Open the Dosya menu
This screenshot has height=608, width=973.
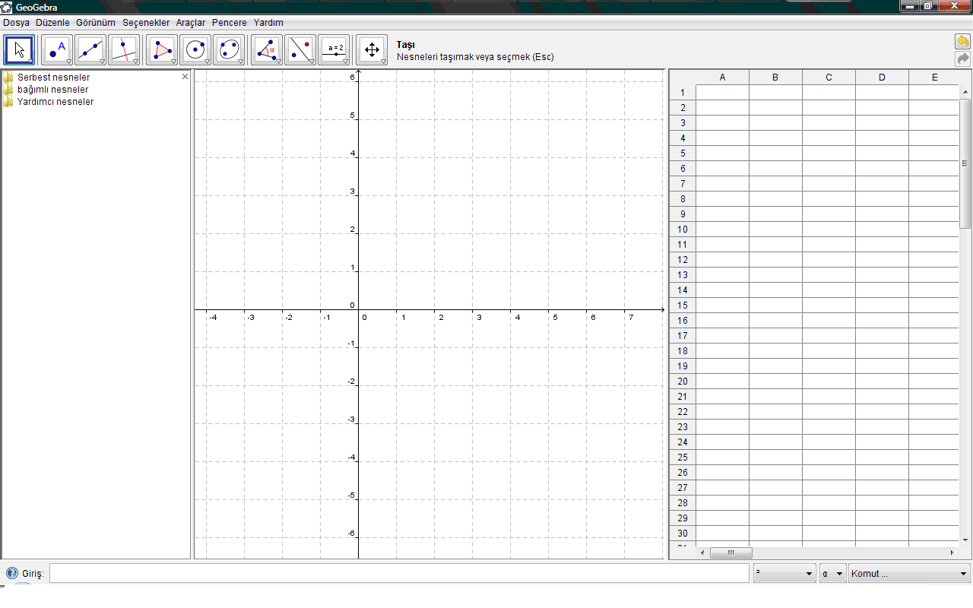[x=16, y=23]
